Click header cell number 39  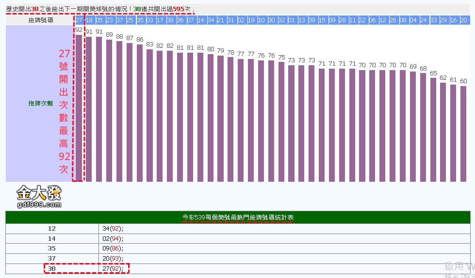click(311, 20)
